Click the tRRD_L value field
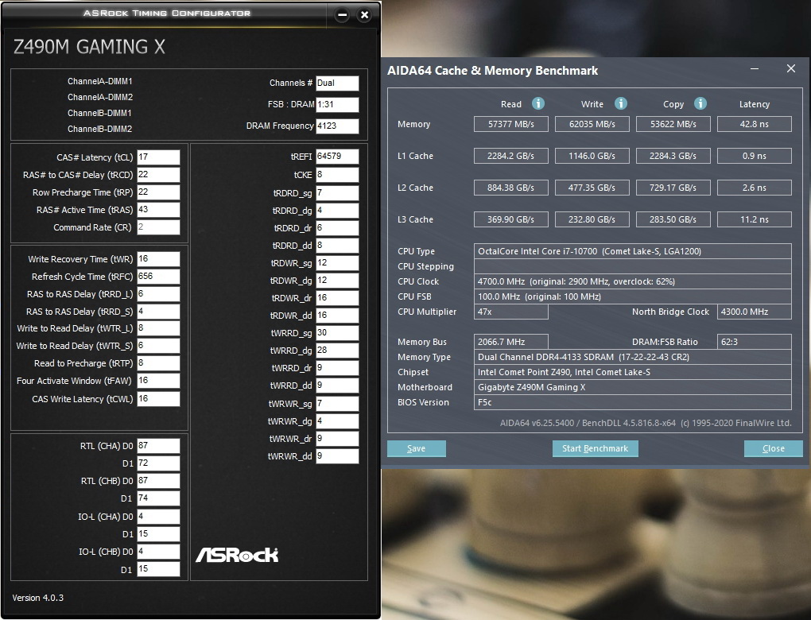Image resolution: width=811 pixels, height=620 pixels. pos(158,294)
